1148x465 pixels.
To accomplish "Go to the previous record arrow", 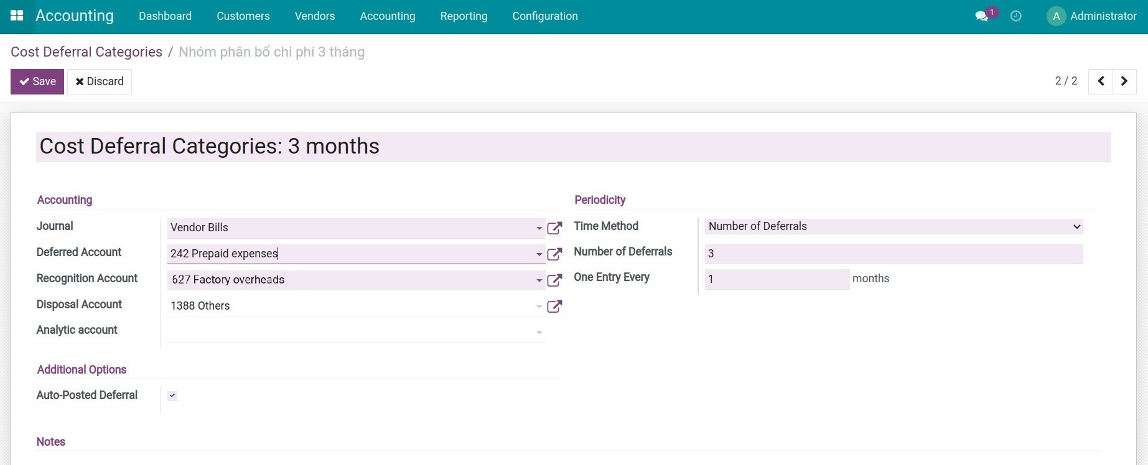I will coord(1101,81).
